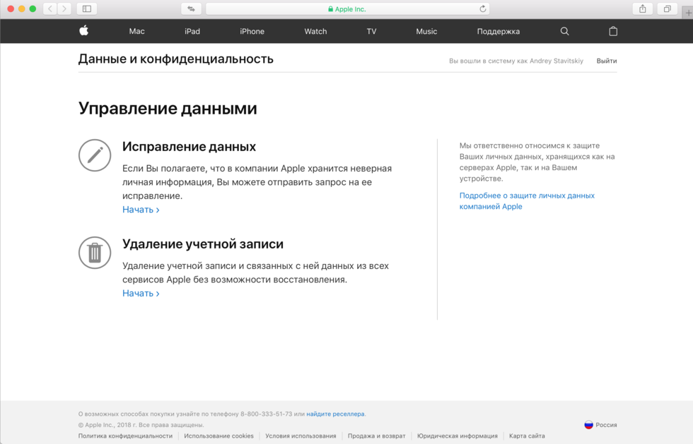The height and width of the screenshot is (444, 693).
Task: Change region via Россия link
Action: tap(606, 425)
